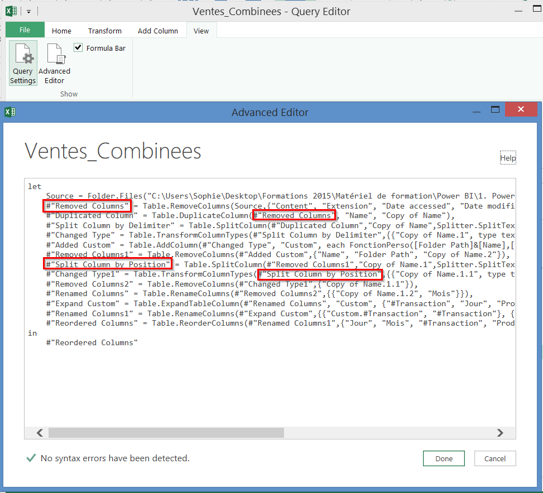Click the right scroll arrow in the code pane
This screenshot has width=543, height=493.
[500, 433]
